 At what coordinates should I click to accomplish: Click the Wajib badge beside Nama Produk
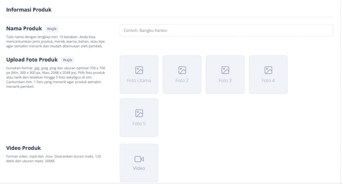(52, 29)
